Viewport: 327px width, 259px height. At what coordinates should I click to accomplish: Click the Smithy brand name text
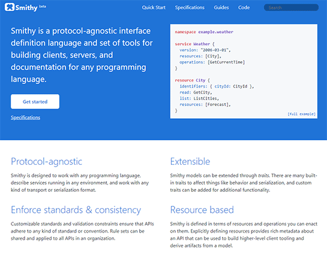click(x=26, y=8)
